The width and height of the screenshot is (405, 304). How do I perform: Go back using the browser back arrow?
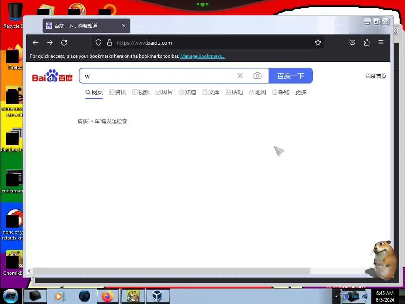pos(36,43)
